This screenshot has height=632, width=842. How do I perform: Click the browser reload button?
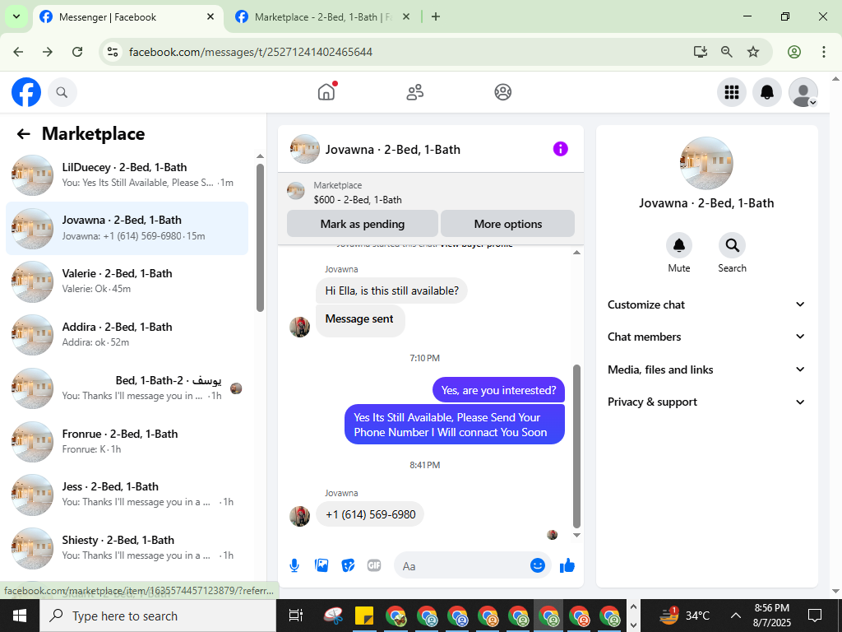point(77,52)
